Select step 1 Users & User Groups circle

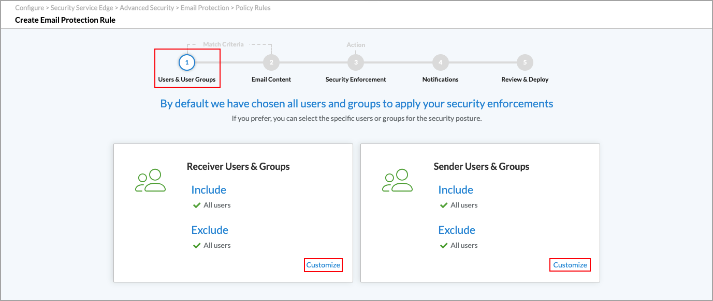tap(187, 62)
